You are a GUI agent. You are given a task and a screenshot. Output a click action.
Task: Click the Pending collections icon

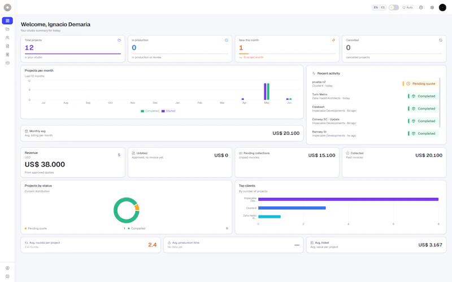[x=241, y=153]
